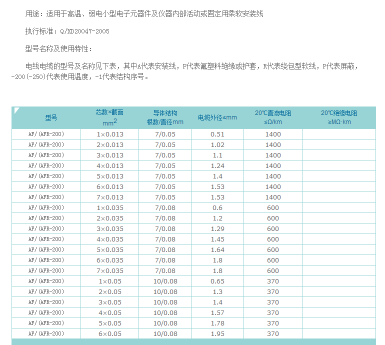Viewport: 385px width, 345px height.
Task: Click the cell 7×0.013
Action: tap(110, 197)
